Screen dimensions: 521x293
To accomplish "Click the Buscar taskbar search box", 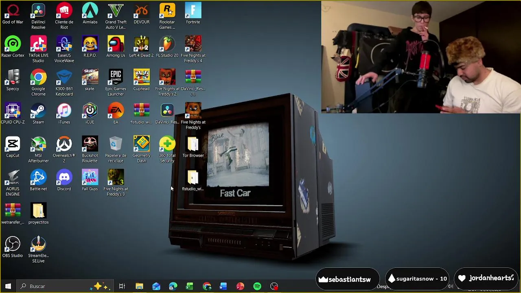I will (64, 286).
